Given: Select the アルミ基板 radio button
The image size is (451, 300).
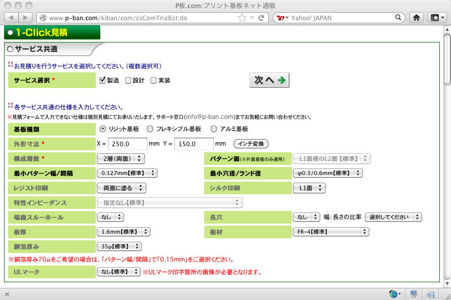Looking at the screenshot, I should click(214, 129).
